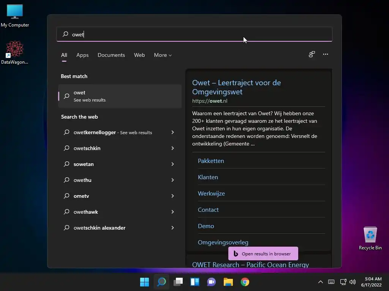Open the Windows Start menu
This screenshot has height=291, width=389.
pos(144,282)
